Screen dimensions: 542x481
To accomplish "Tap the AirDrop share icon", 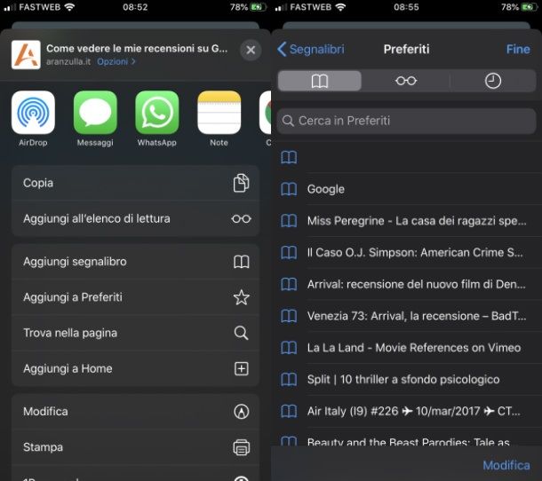I will [x=33, y=112].
